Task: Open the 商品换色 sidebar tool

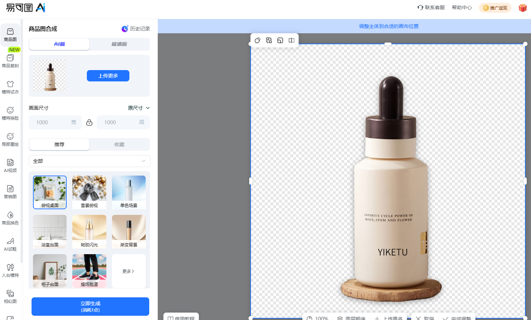Action: [10, 218]
